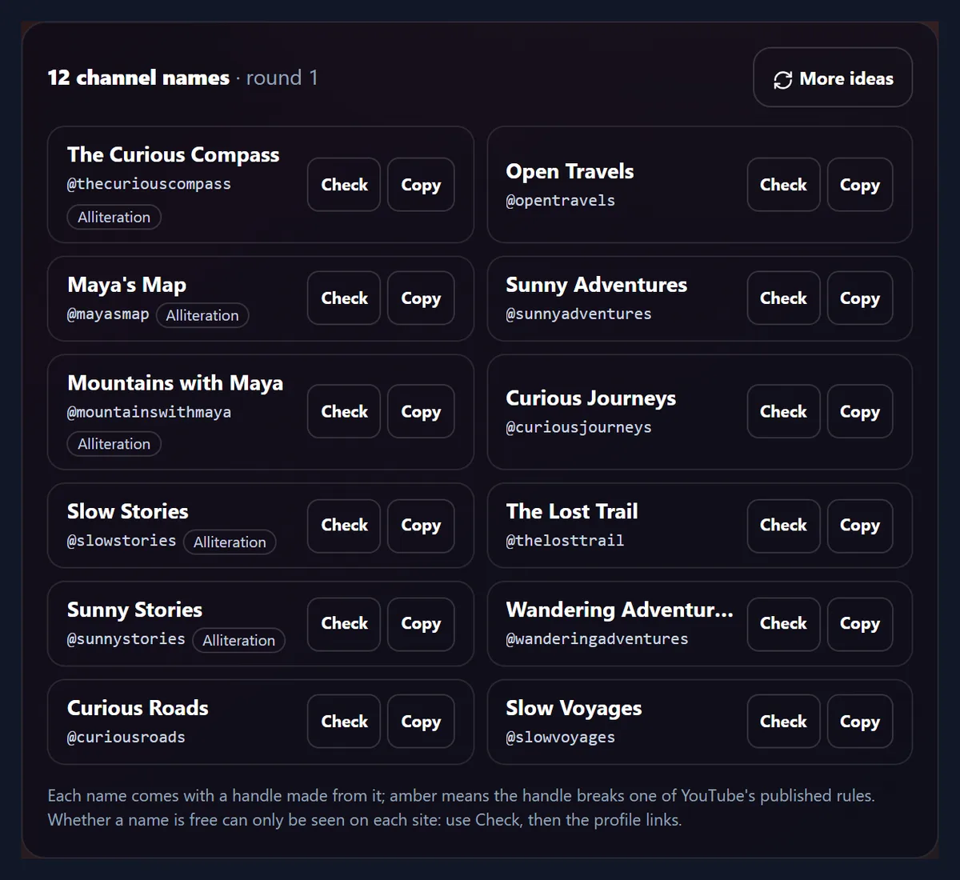Copy the Sunny Stories name
The image size is (960, 880).
coord(421,624)
